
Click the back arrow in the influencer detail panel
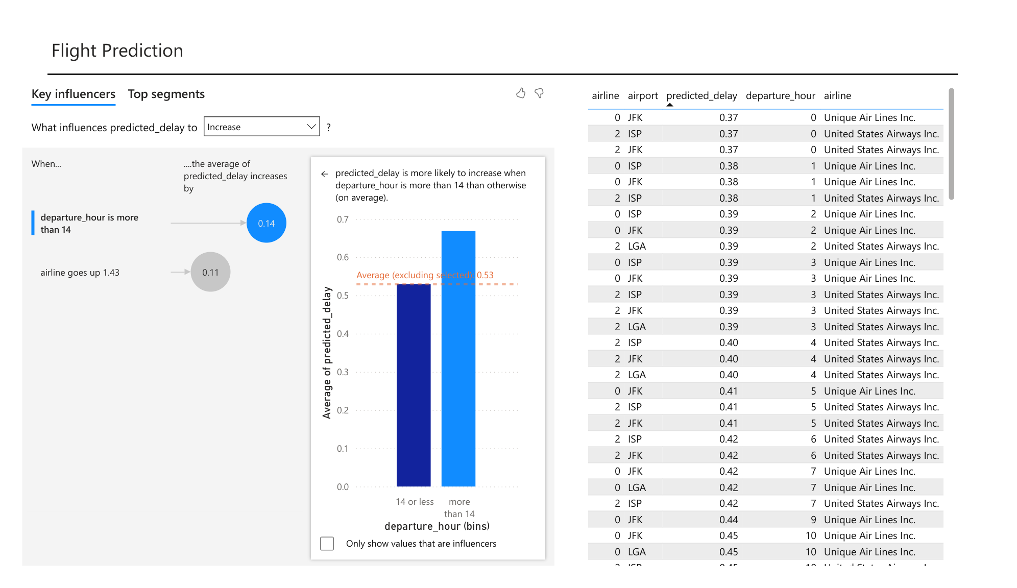click(325, 174)
